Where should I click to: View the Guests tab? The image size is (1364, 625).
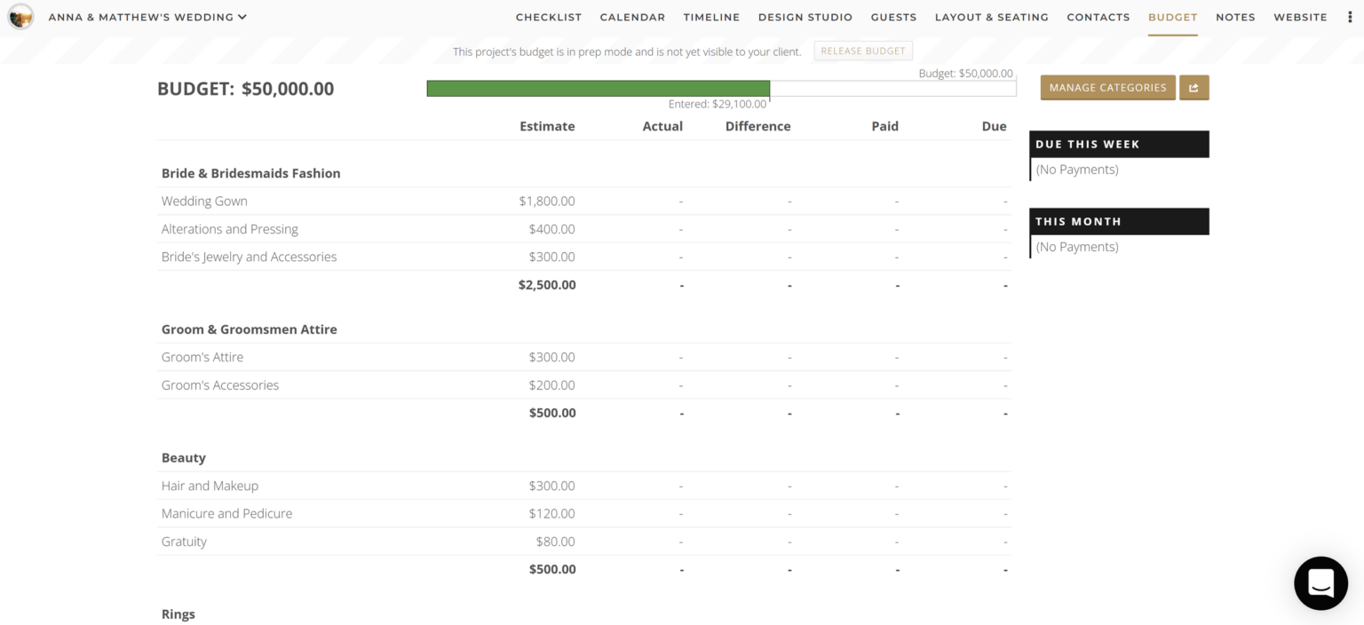[x=893, y=17]
